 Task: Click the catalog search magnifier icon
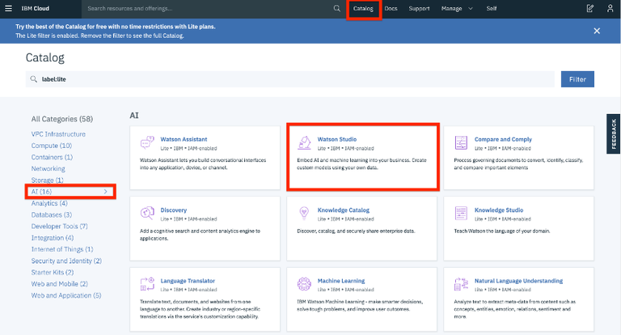point(34,79)
